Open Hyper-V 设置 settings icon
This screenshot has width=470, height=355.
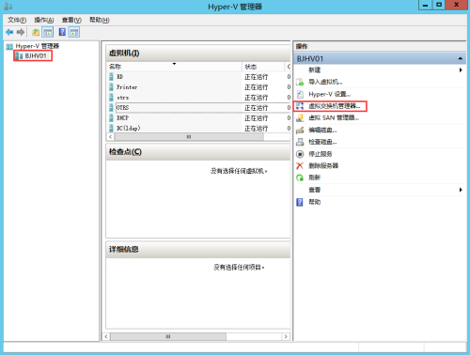coord(300,94)
